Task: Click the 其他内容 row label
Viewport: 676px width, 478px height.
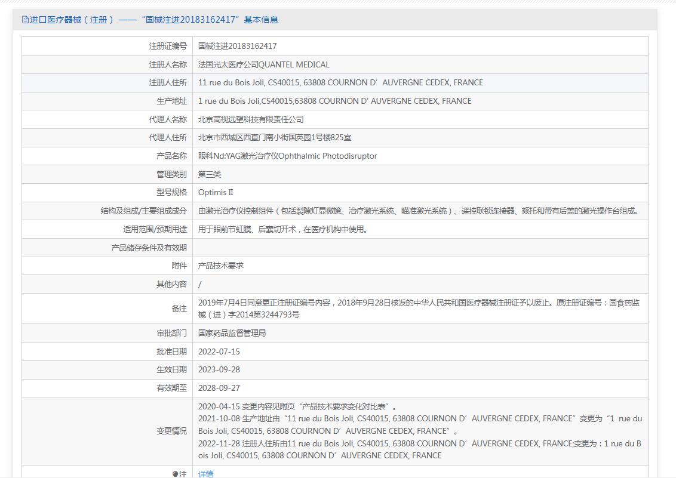Action: [171, 284]
